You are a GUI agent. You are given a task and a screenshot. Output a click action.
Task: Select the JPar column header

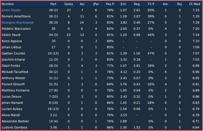click(x=96, y=4)
